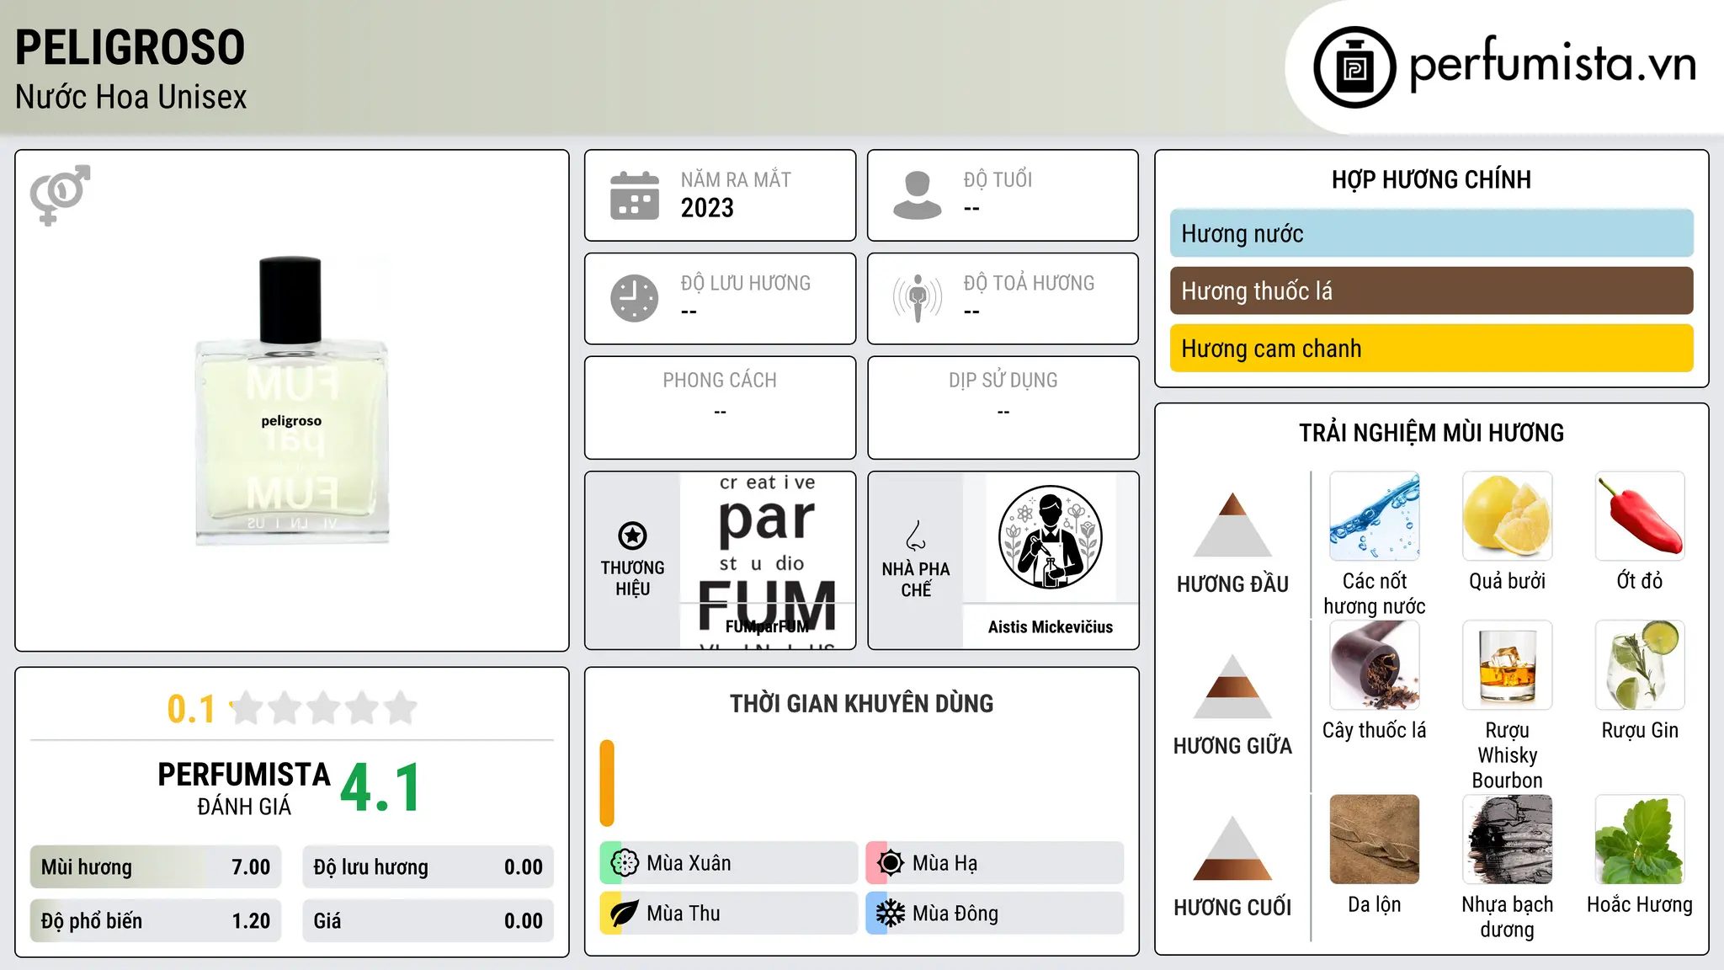1724x970 pixels.
Task: Click the Hương cuối pyramid icon
Action: pos(1232,848)
